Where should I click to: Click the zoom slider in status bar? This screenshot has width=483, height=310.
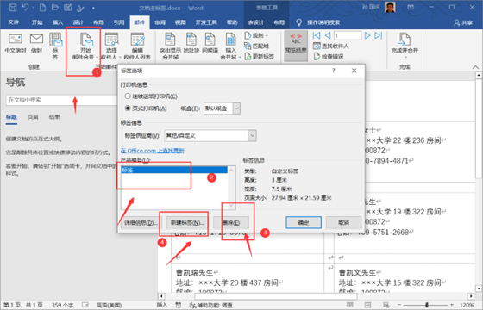[427, 305]
